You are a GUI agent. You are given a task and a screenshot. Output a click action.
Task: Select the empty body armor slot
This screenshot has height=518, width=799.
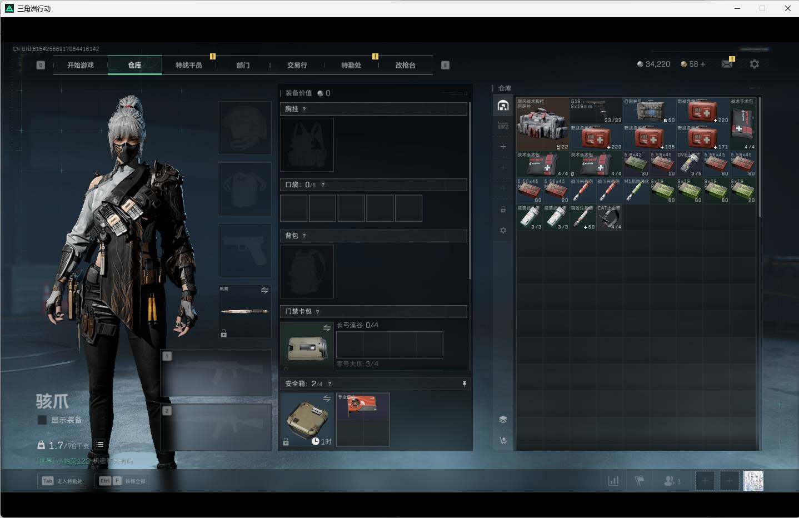[x=244, y=189]
